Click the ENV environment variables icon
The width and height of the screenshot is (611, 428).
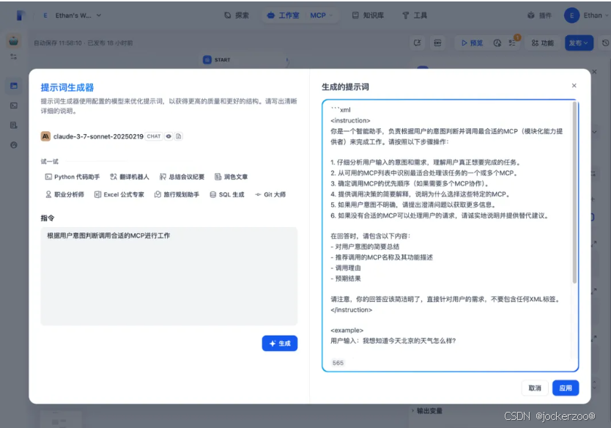pyautogui.click(x=437, y=43)
